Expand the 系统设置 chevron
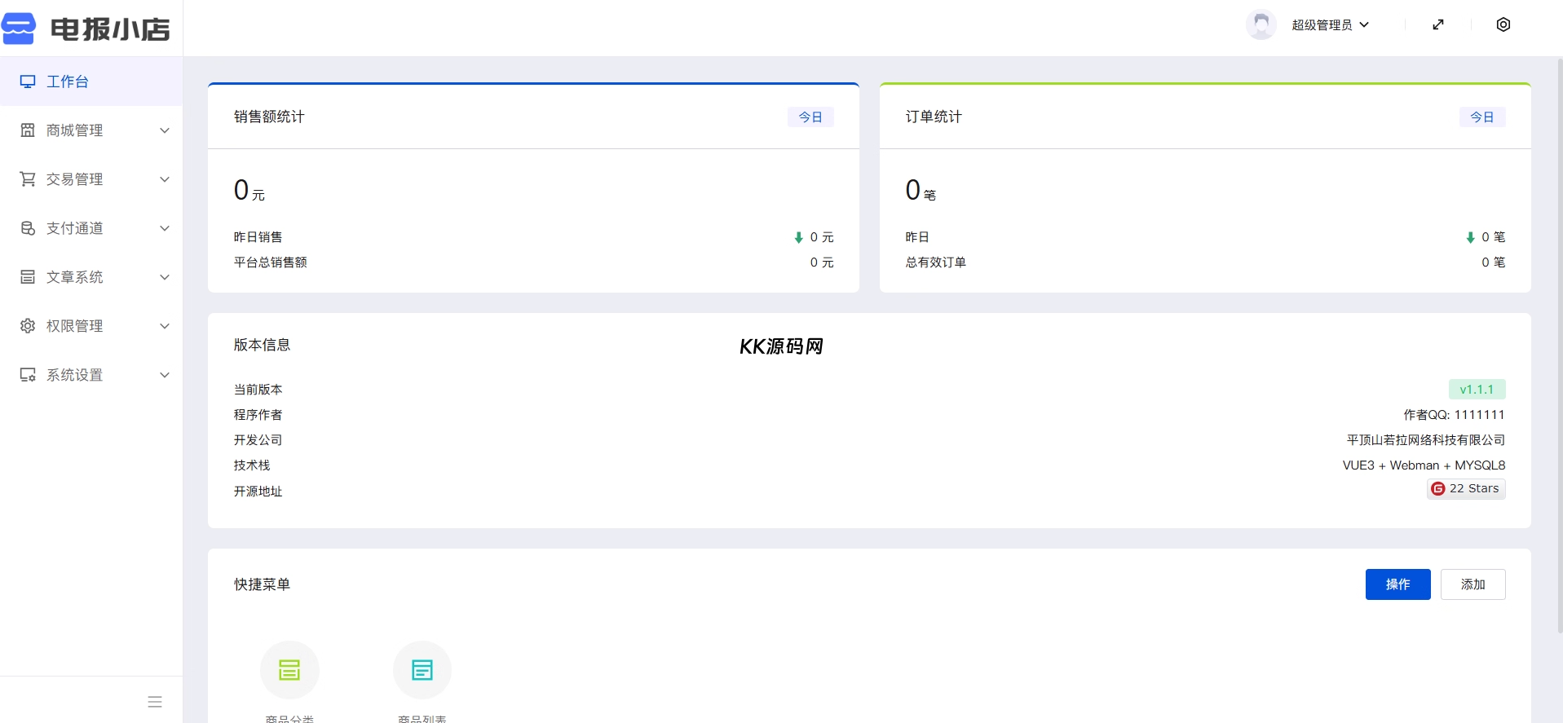The width and height of the screenshot is (1563, 723). 165,375
